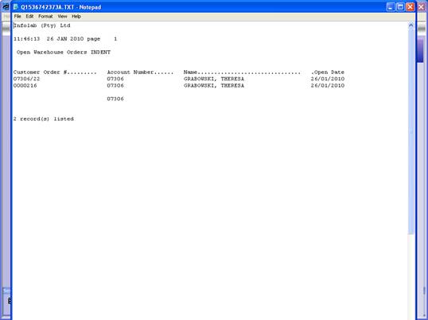
Task: Close the Q1536742373A.TXT Notepad window
Action: pos(410,7)
